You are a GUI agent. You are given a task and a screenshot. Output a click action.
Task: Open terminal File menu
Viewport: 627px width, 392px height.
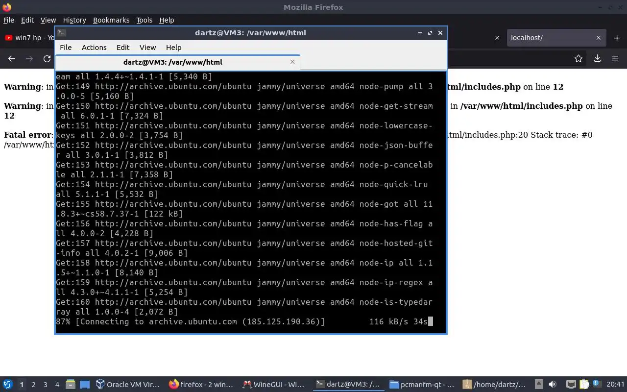tap(66, 48)
